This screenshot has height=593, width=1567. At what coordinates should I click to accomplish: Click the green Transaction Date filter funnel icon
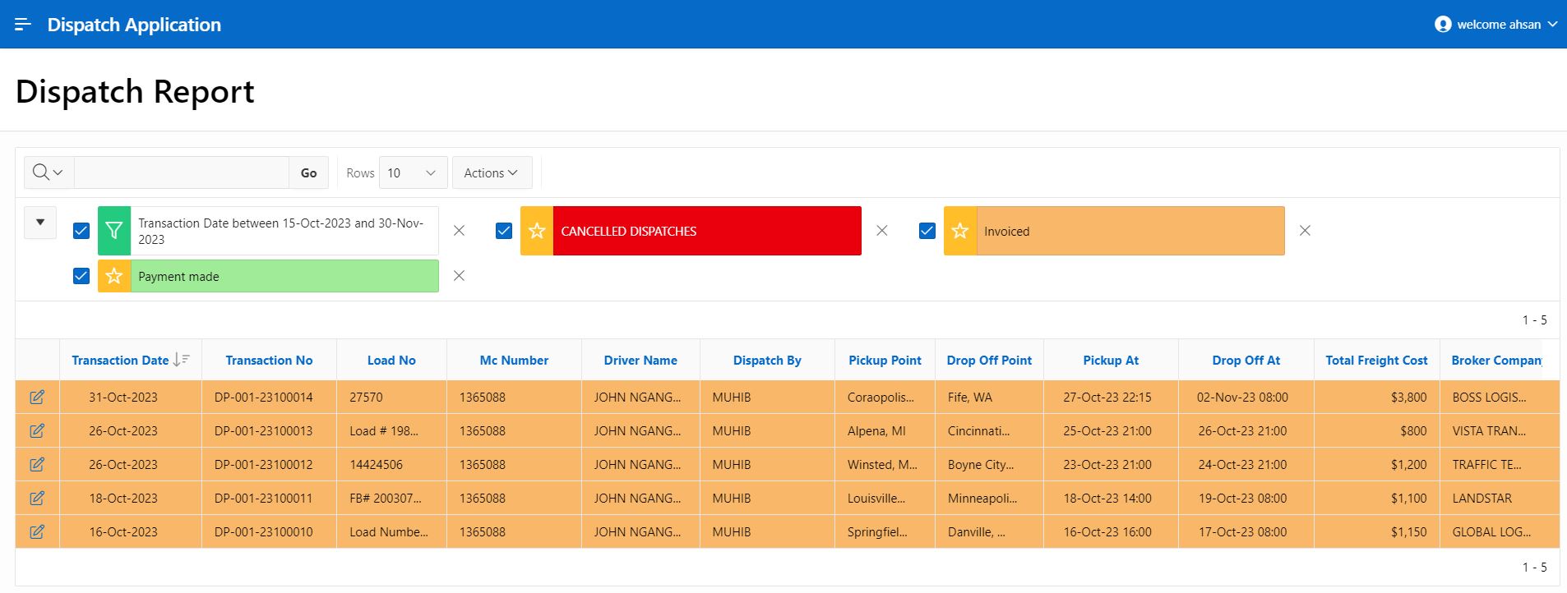click(x=114, y=231)
